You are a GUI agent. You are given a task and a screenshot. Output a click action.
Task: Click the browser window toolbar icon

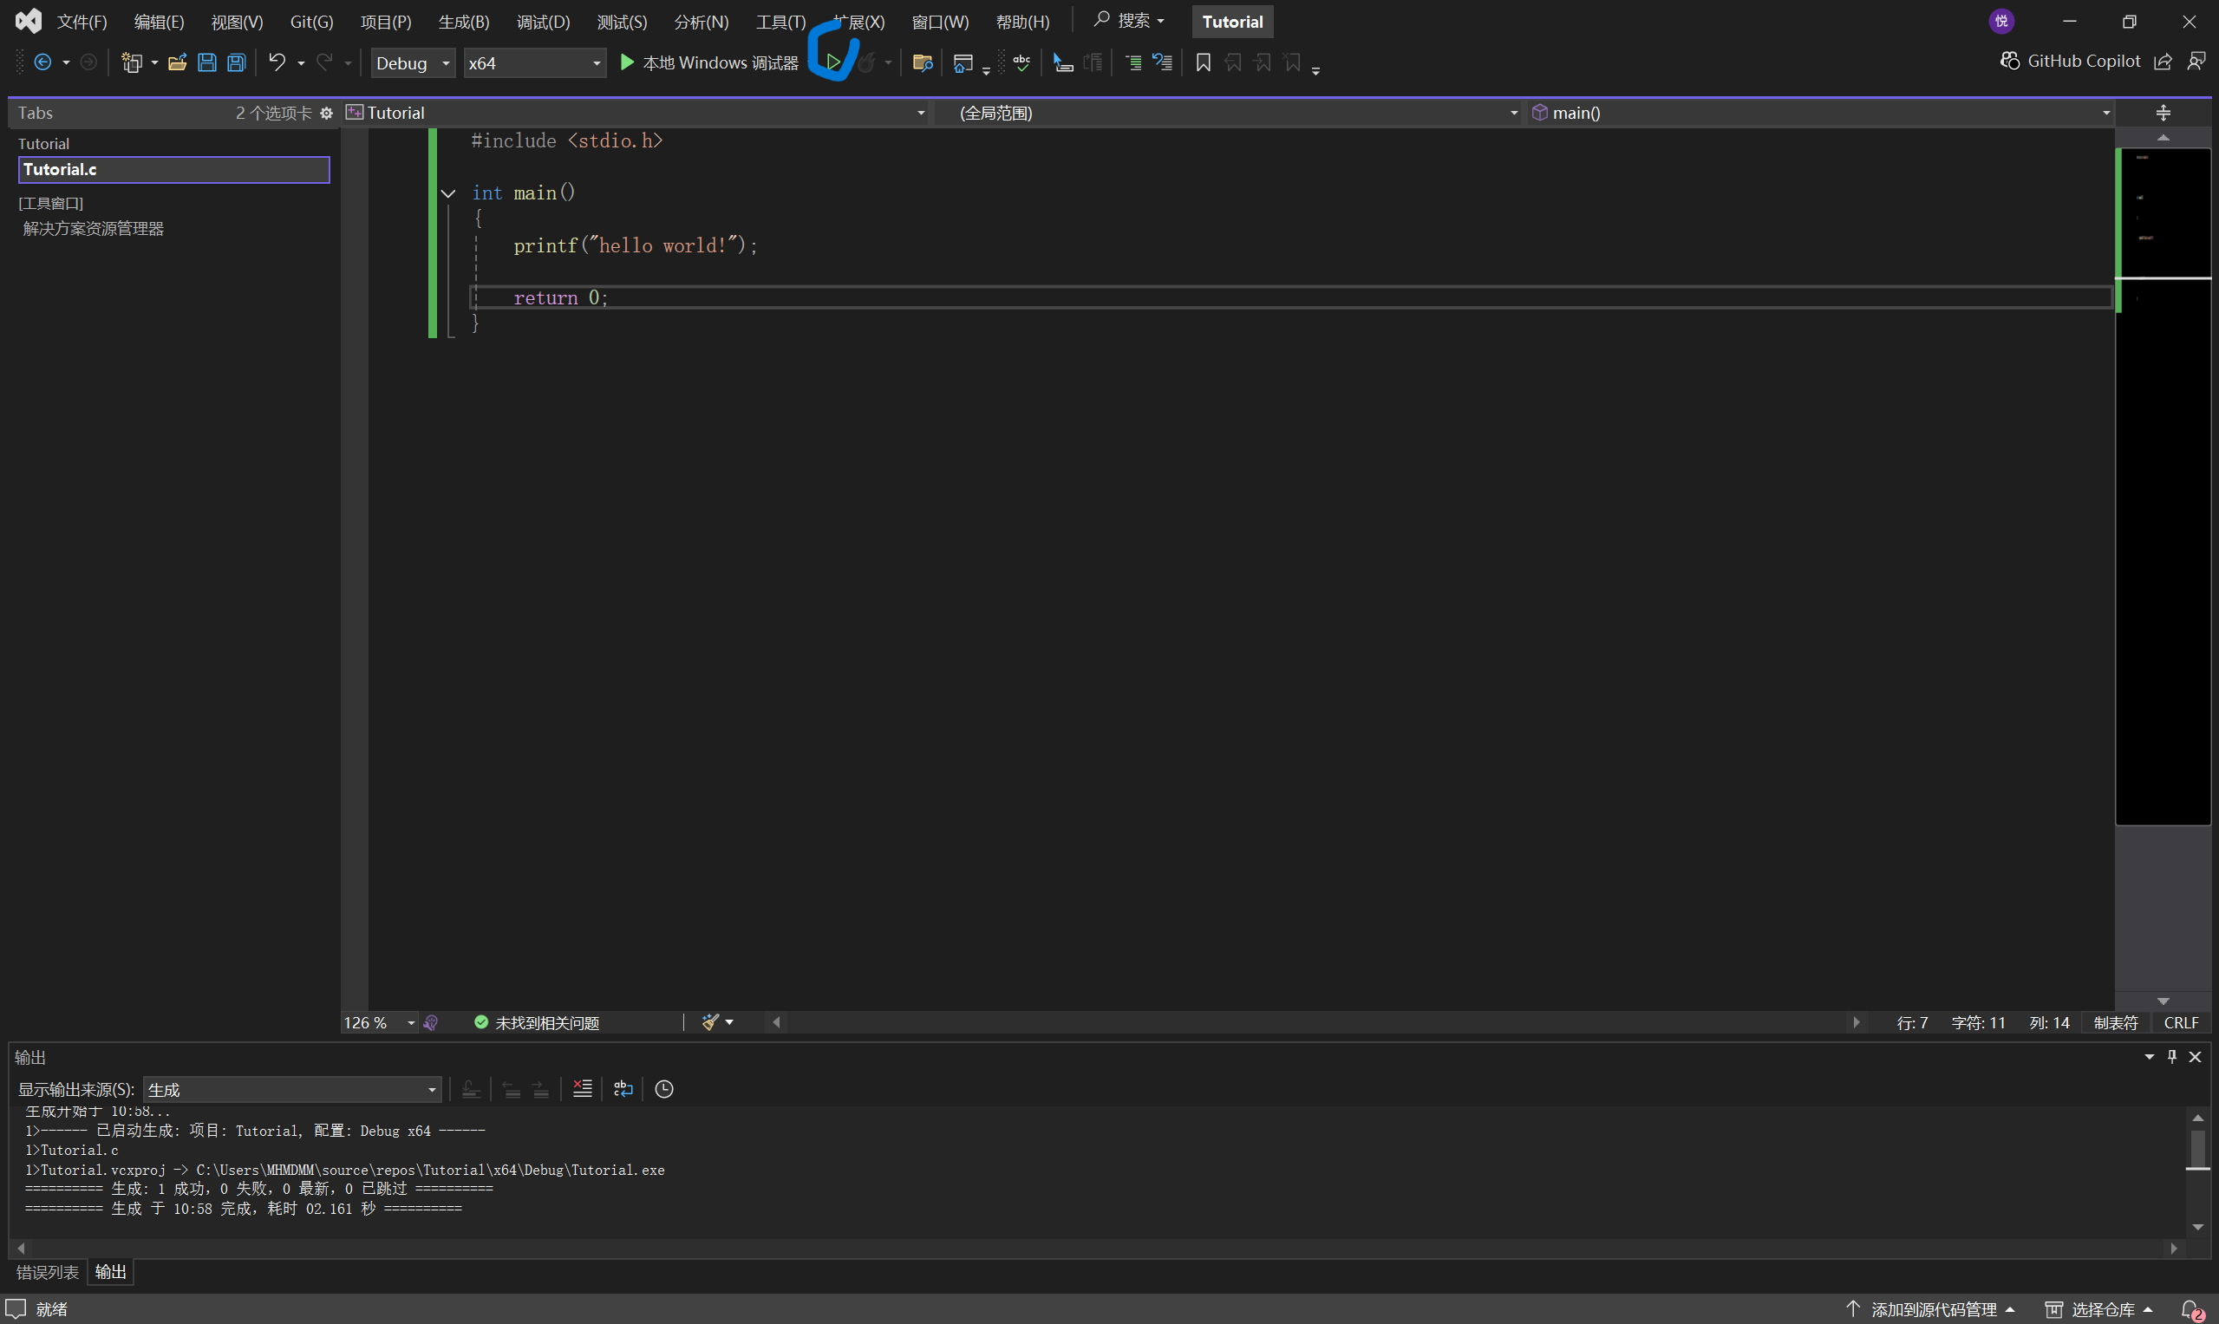tap(963, 62)
